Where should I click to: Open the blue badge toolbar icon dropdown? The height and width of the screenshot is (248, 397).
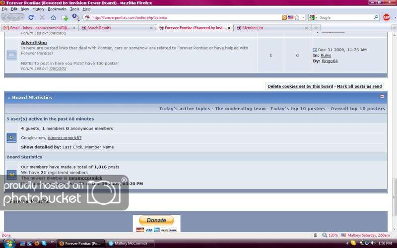(x=76, y=17)
